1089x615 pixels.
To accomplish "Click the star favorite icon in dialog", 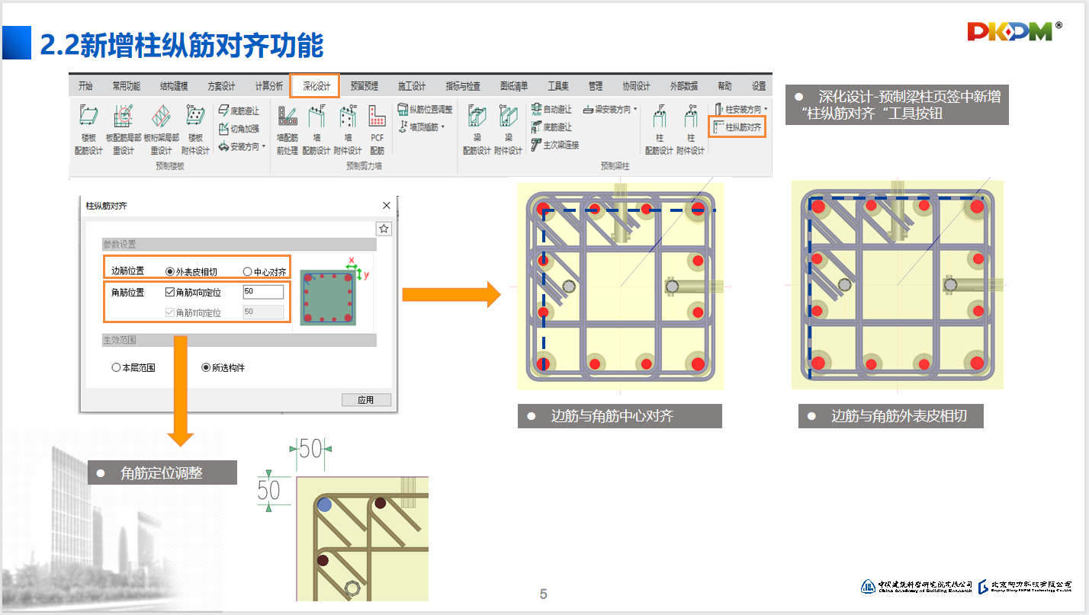I will 384,229.
